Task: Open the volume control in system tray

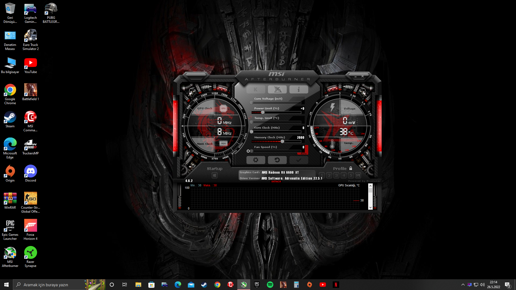Action: [x=482, y=285]
